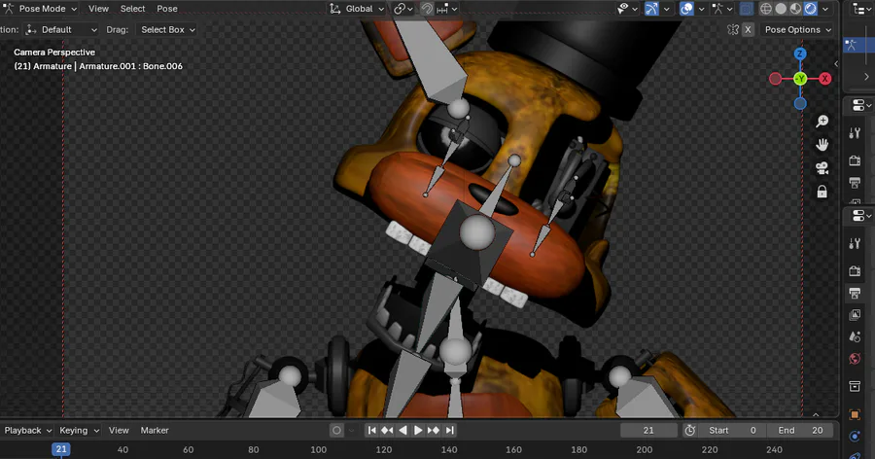Image resolution: width=875 pixels, height=459 pixels.
Task: Toggle X-ray view
Action: tap(746, 9)
